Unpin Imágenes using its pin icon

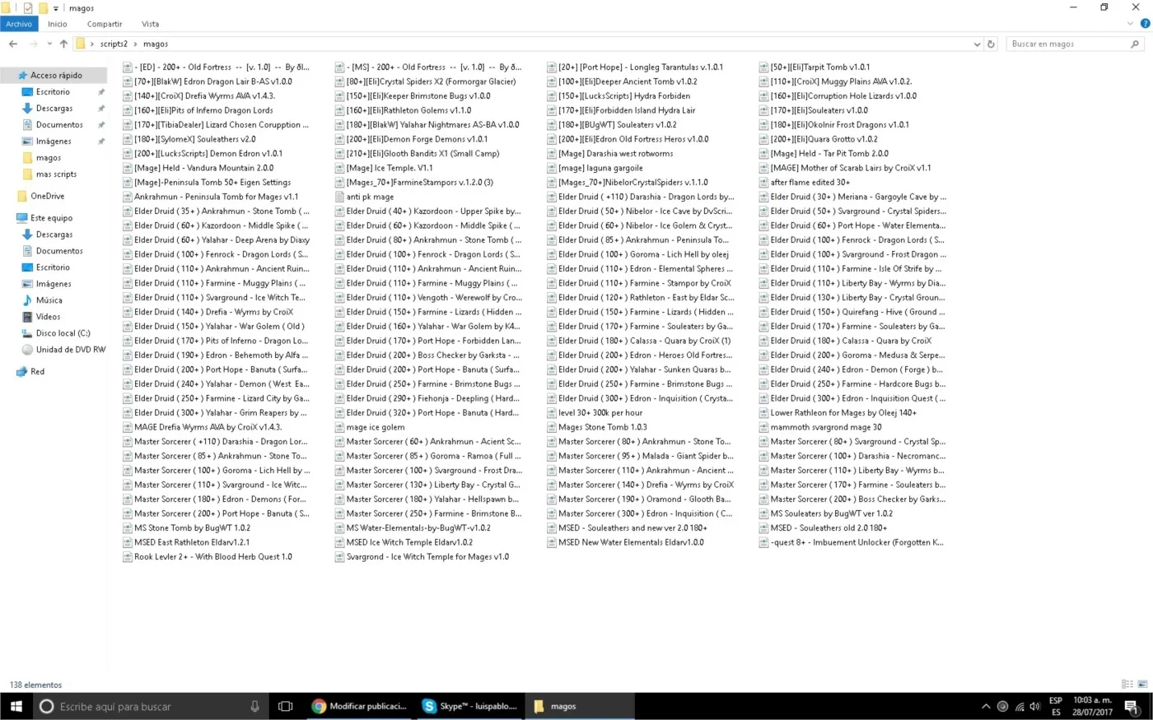pos(101,142)
